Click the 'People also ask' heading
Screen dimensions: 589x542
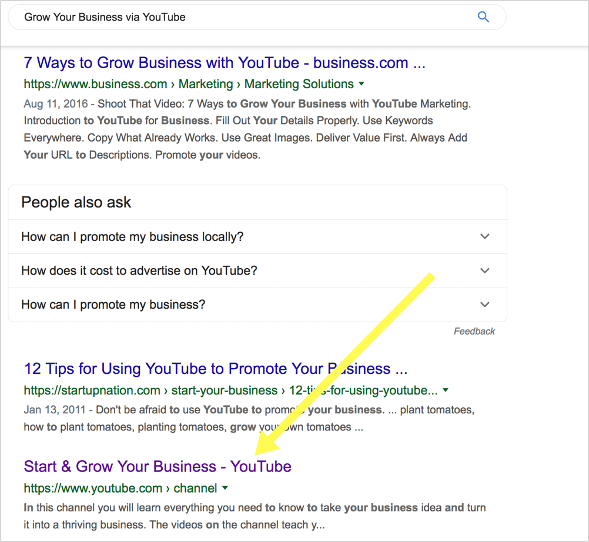(x=76, y=202)
